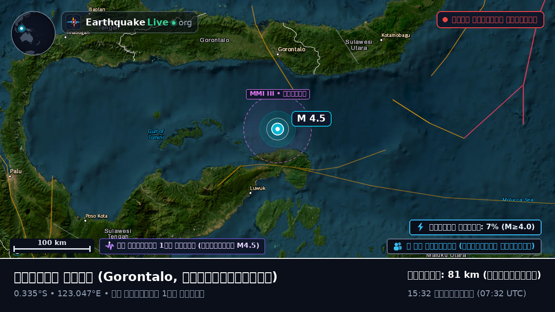Click the Molucca Sea label
Image resolution: width=555 pixels, height=312 pixels.
click(x=518, y=200)
